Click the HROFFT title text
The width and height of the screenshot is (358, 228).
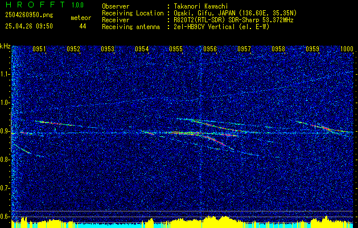[x=35, y=5]
